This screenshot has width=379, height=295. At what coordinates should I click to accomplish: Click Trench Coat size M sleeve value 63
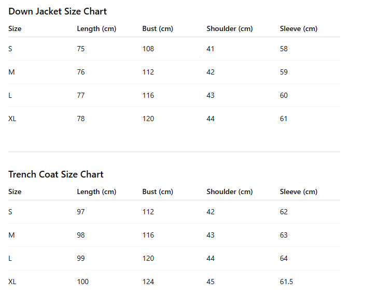pos(284,235)
